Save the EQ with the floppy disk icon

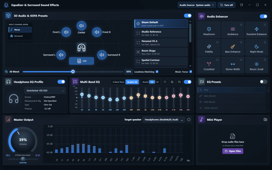point(172,82)
